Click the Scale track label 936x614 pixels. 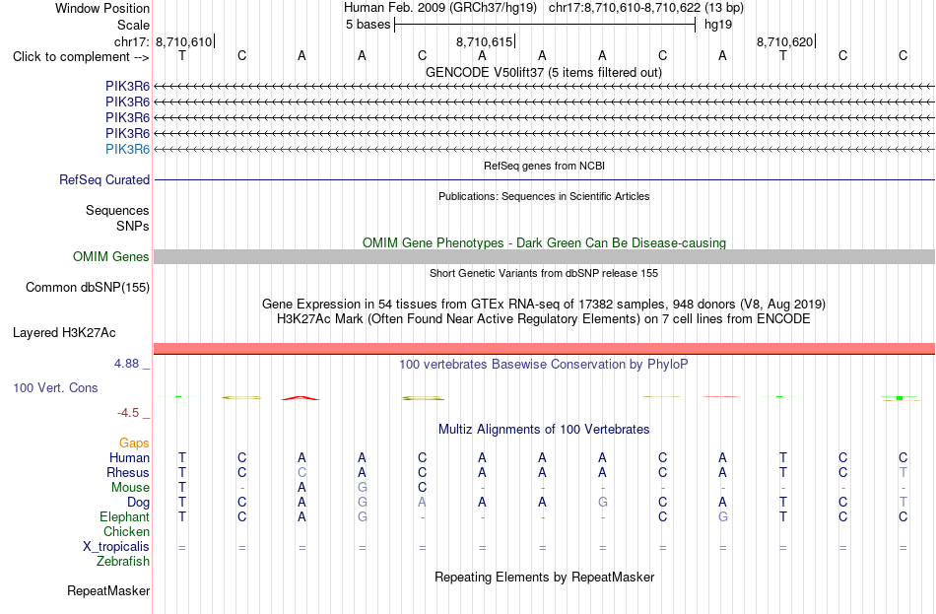click(133, 25)
